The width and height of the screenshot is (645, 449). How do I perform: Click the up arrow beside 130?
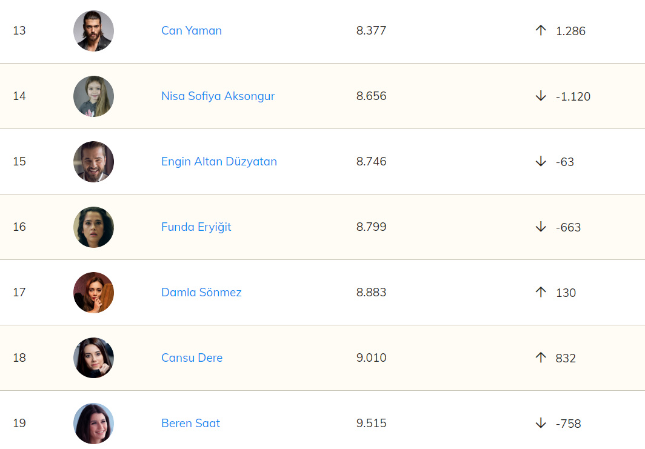click(541, 292)
